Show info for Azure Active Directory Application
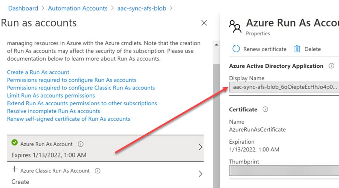 click(331, 66)
